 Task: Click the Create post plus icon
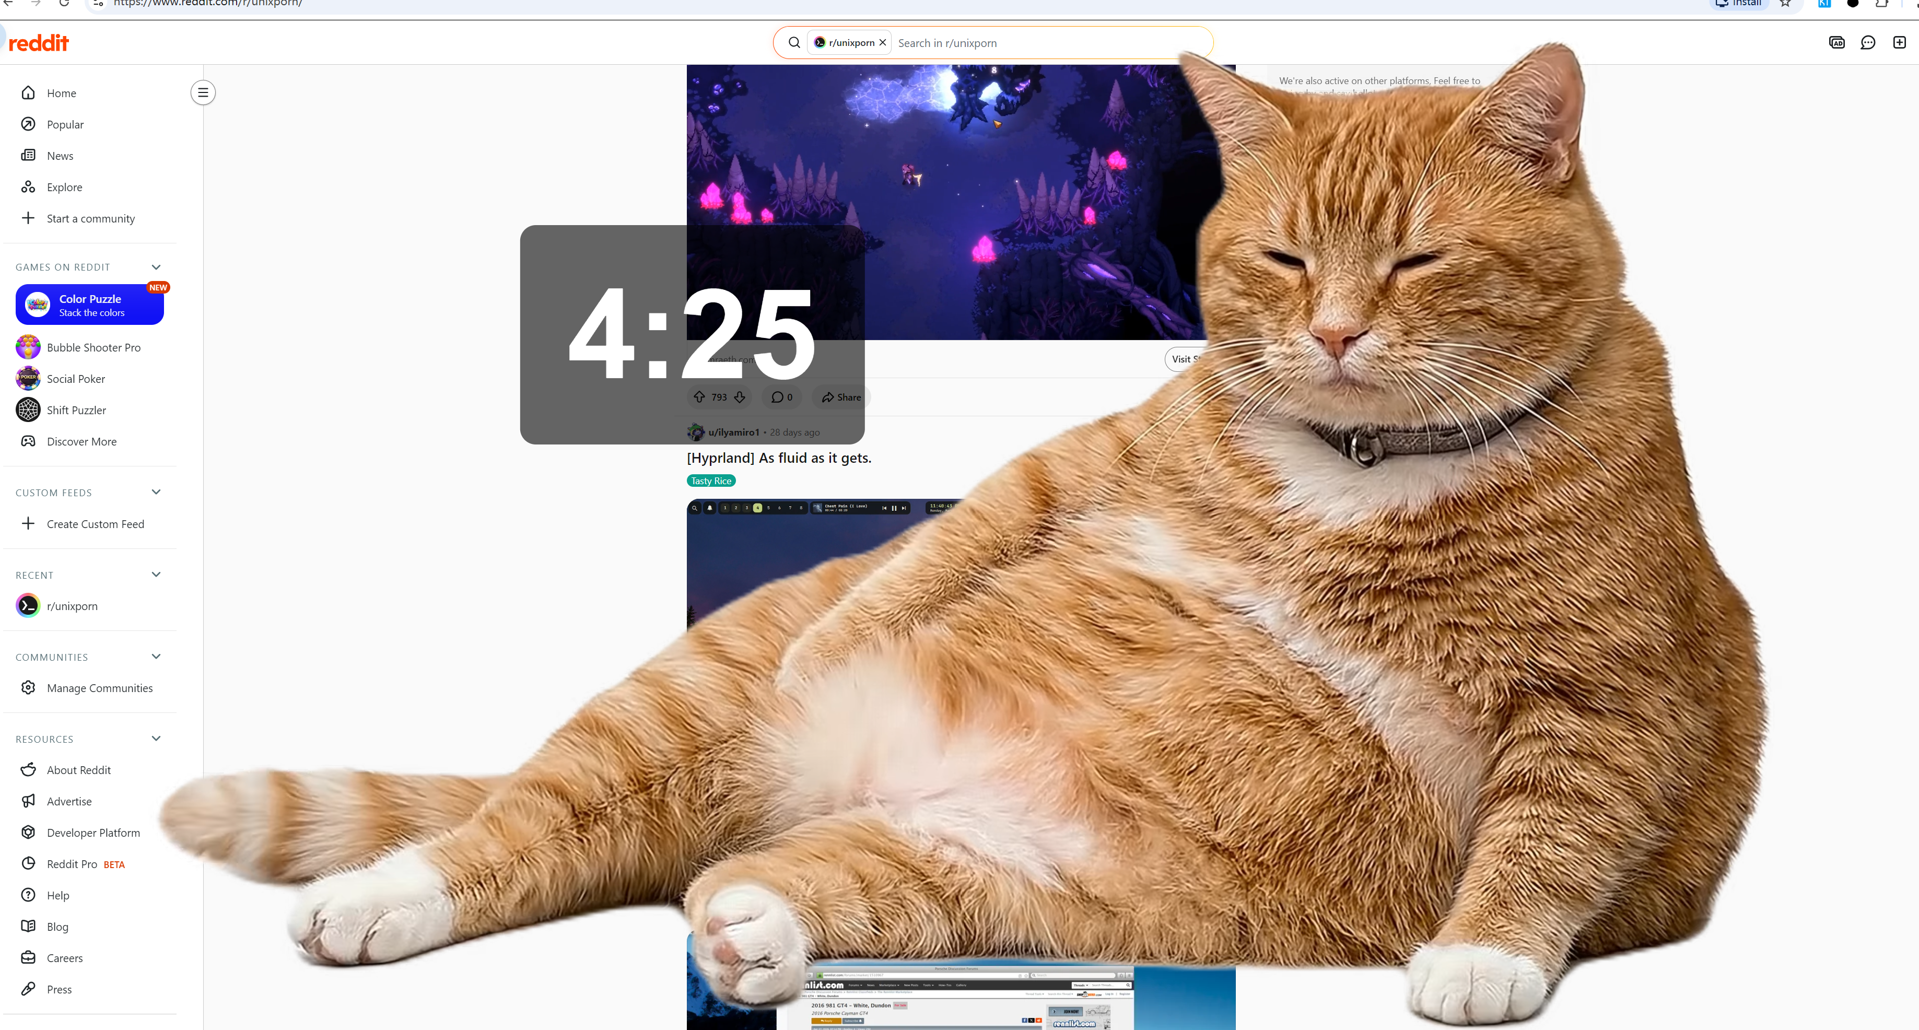coord(1899,42)
